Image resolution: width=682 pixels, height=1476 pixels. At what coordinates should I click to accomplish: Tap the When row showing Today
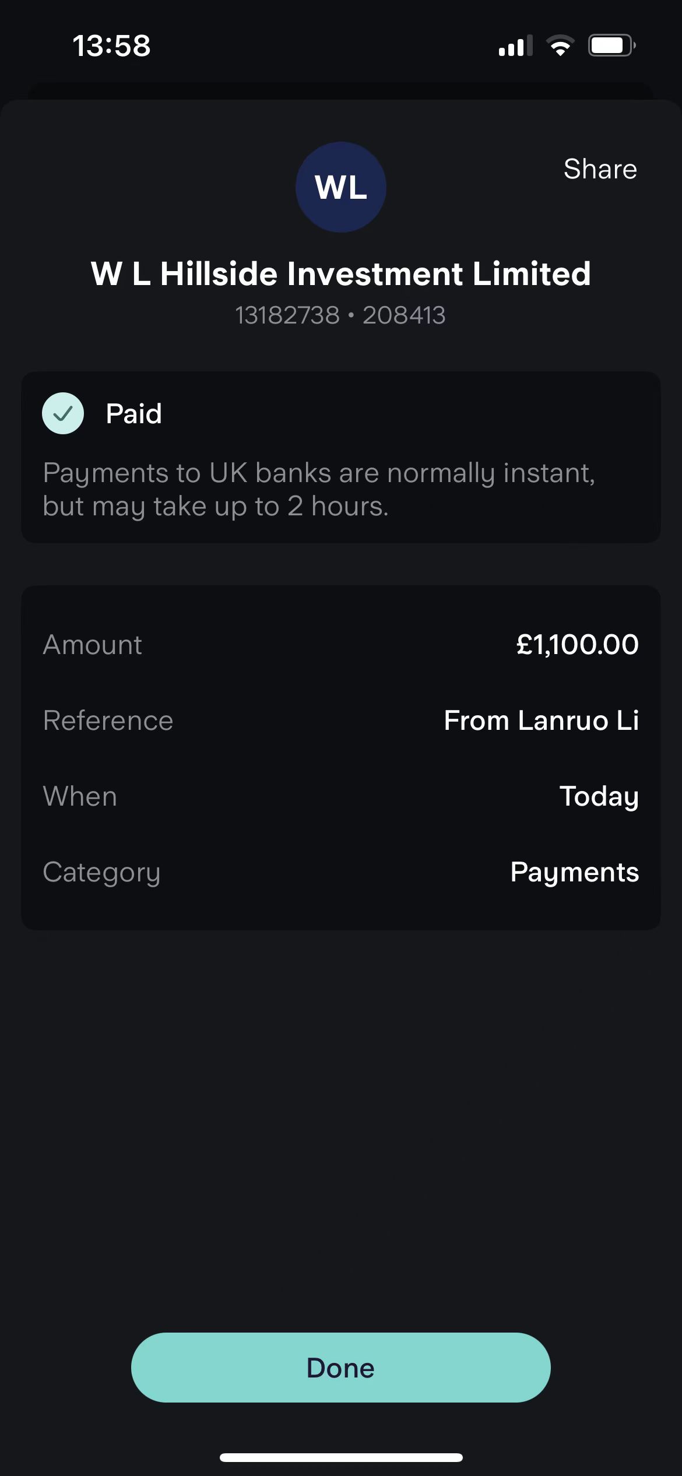point(599,796)
